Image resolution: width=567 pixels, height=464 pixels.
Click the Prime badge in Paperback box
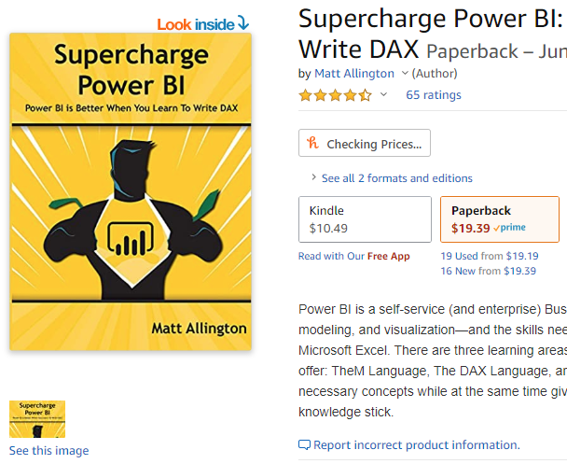tap(510, 228)
